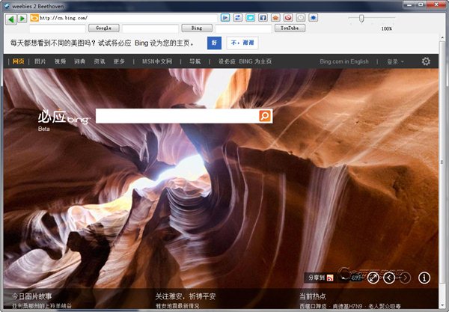Image resolution: width=449 pixels, height=312 pixels.
Task: Click the gray round toolbar icon
Action: [x=301, y=18]
